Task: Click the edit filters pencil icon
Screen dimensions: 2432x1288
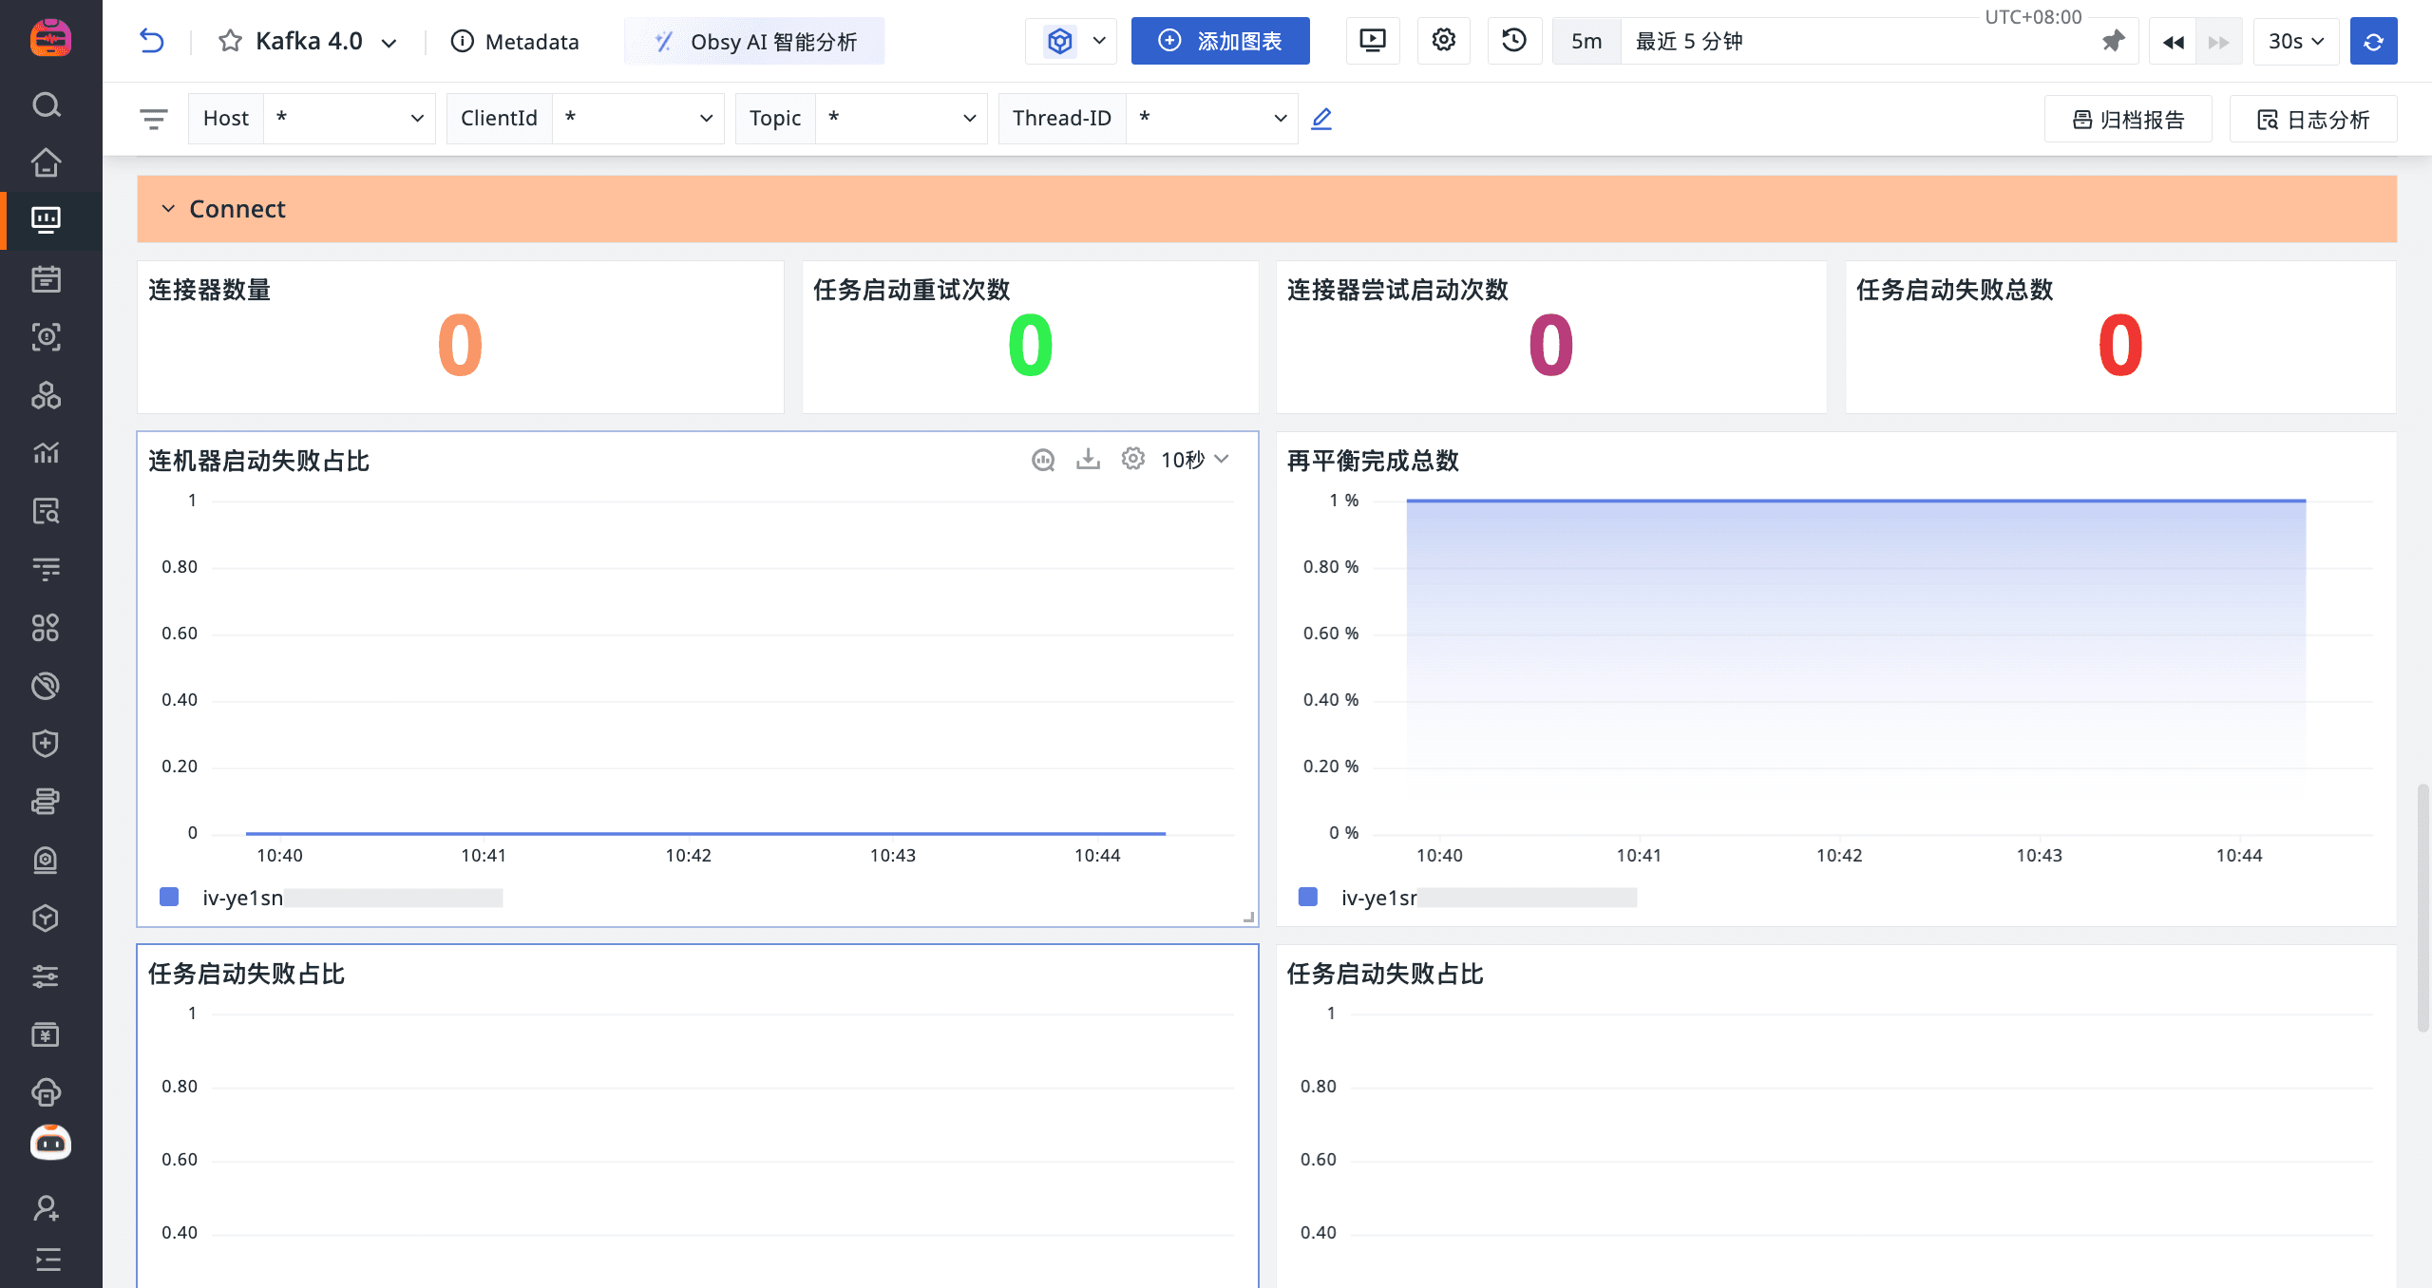Action: tap(1321, 119)
